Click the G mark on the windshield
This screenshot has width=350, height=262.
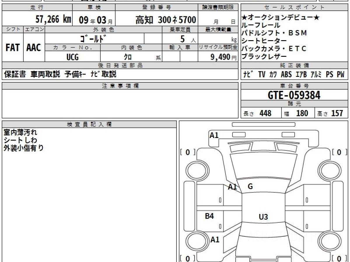(250, 187)
